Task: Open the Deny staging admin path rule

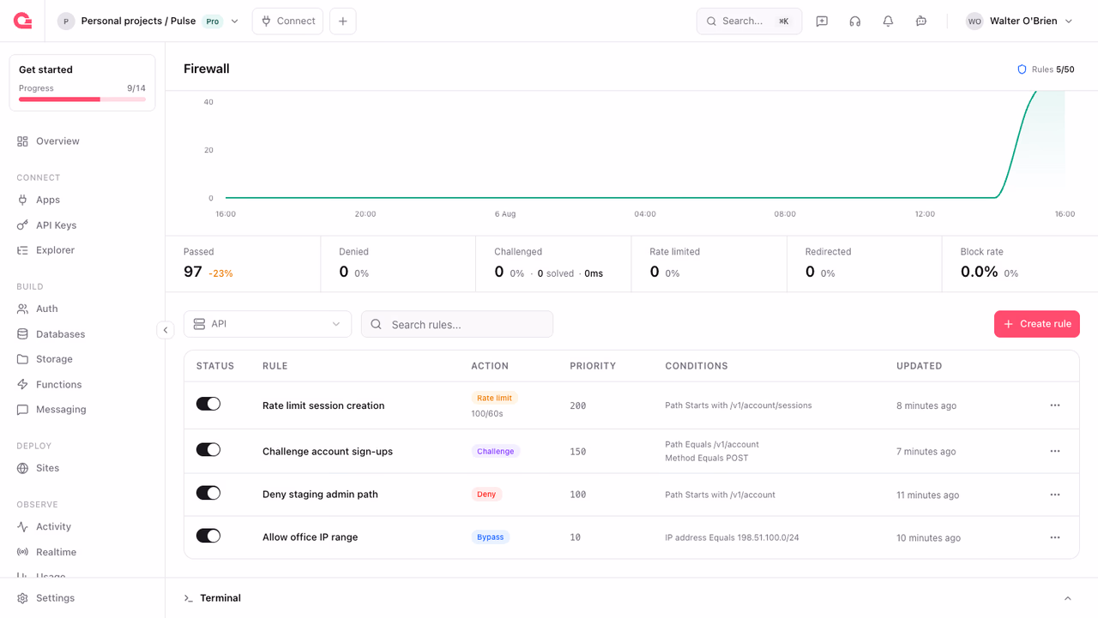Action: pos(320,495)
